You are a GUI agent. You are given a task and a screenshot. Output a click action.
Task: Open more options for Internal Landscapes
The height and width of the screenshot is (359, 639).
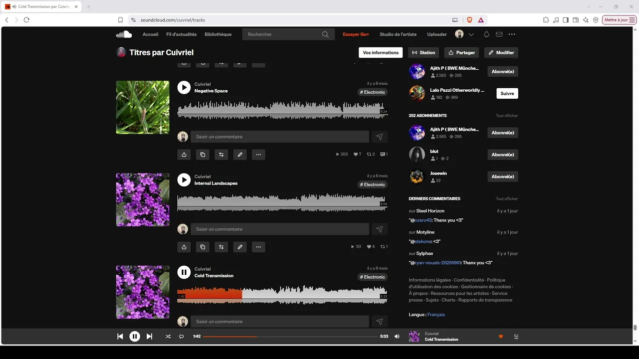point(258,247)
